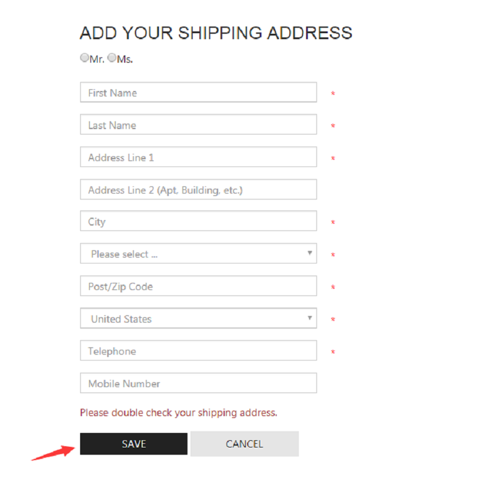Open the Please select state dropdown
The height and width of the screenshot is (480, 482).
[x=198, y=253]
